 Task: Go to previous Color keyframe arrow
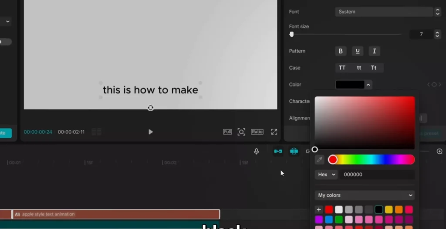429,85
